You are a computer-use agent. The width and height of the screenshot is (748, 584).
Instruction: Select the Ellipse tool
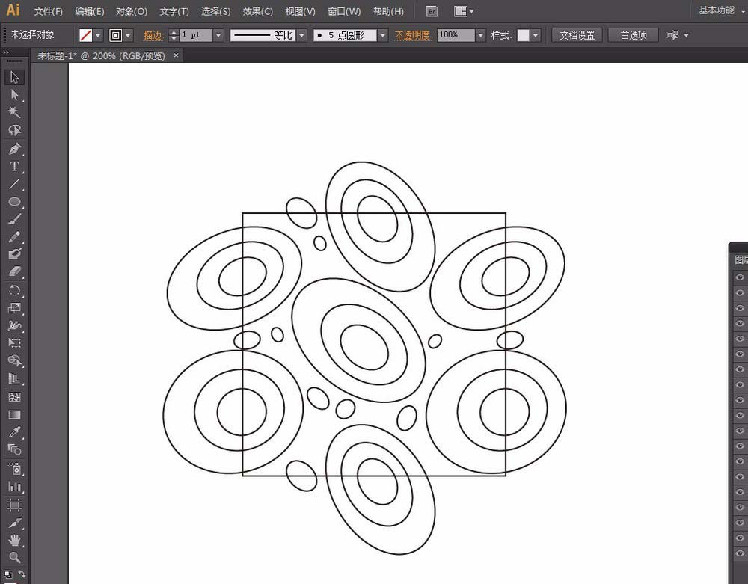pos(14,202)
